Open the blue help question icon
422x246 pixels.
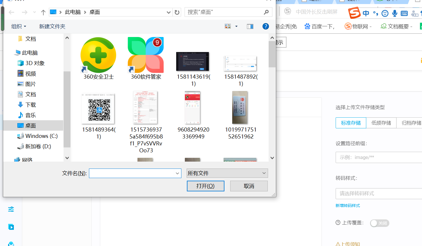[x=266, y=26]
